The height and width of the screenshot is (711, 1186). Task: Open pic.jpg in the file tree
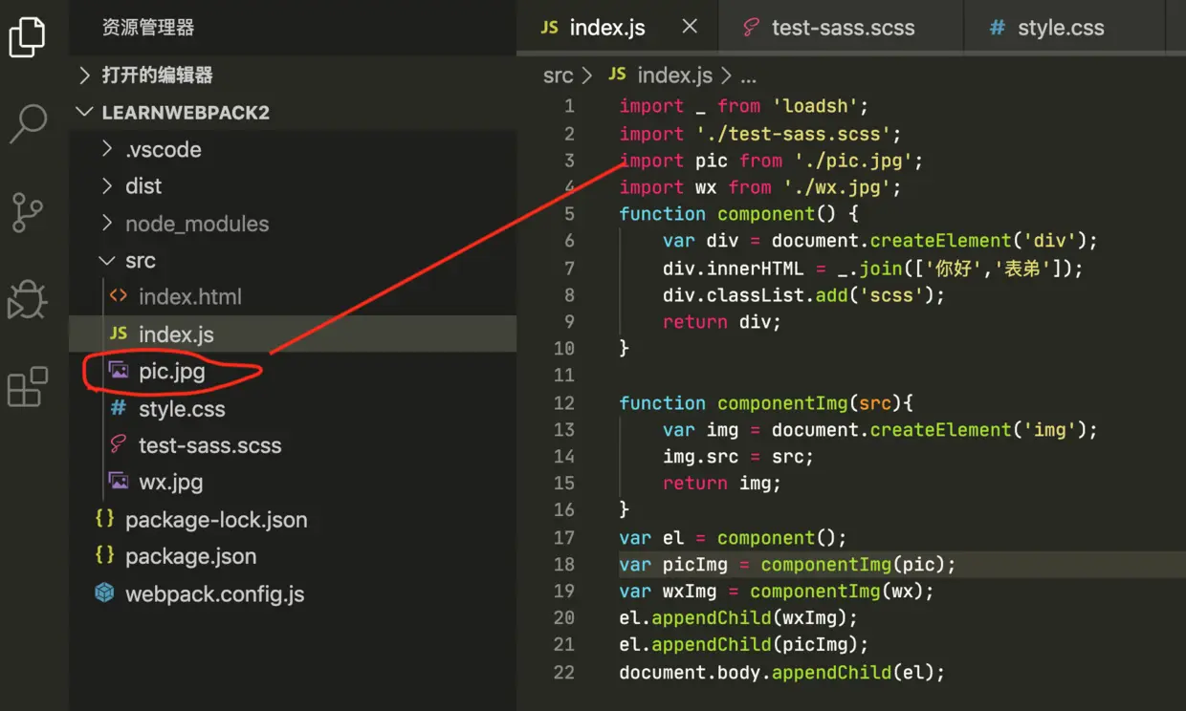[x=293, y=371]
